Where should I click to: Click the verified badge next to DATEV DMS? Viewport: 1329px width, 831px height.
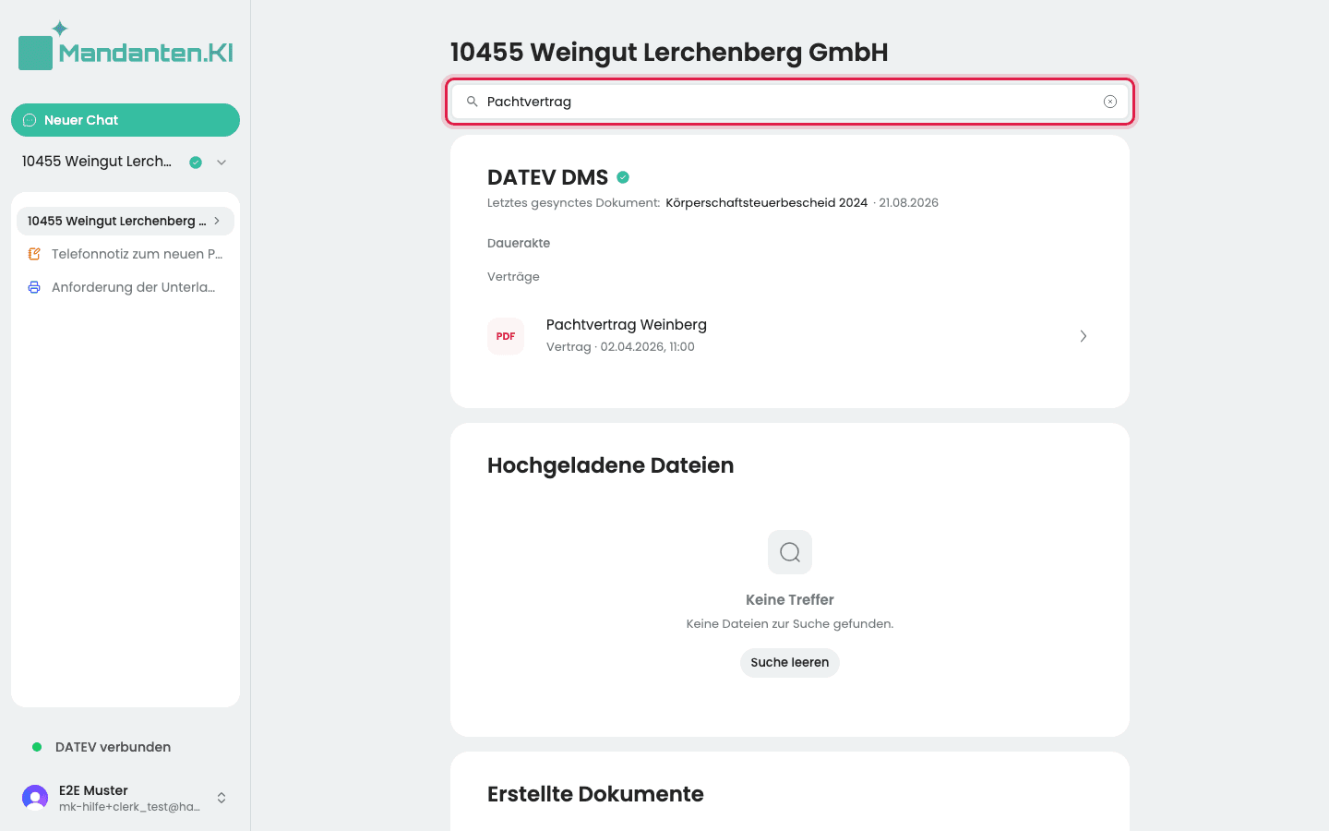(x=623, y=177)
